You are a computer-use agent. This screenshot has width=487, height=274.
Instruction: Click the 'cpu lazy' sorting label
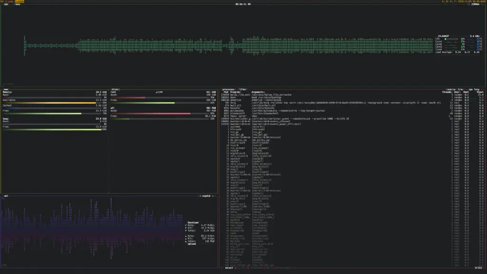474,89
